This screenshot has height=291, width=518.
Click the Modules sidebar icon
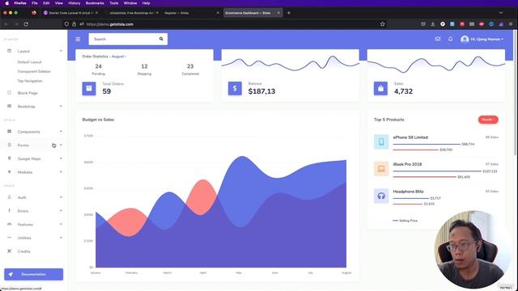click(x=9, y=172)
